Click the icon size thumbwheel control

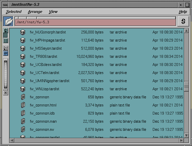[x=6, y=74]
